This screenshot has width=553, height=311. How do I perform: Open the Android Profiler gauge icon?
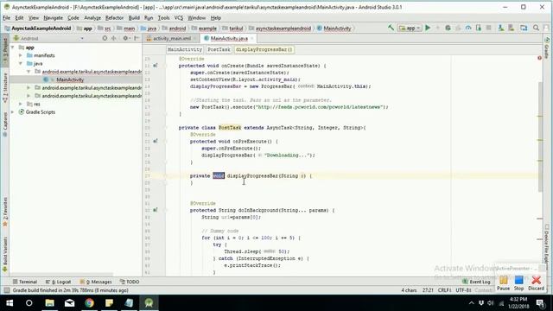pos(468,28)
